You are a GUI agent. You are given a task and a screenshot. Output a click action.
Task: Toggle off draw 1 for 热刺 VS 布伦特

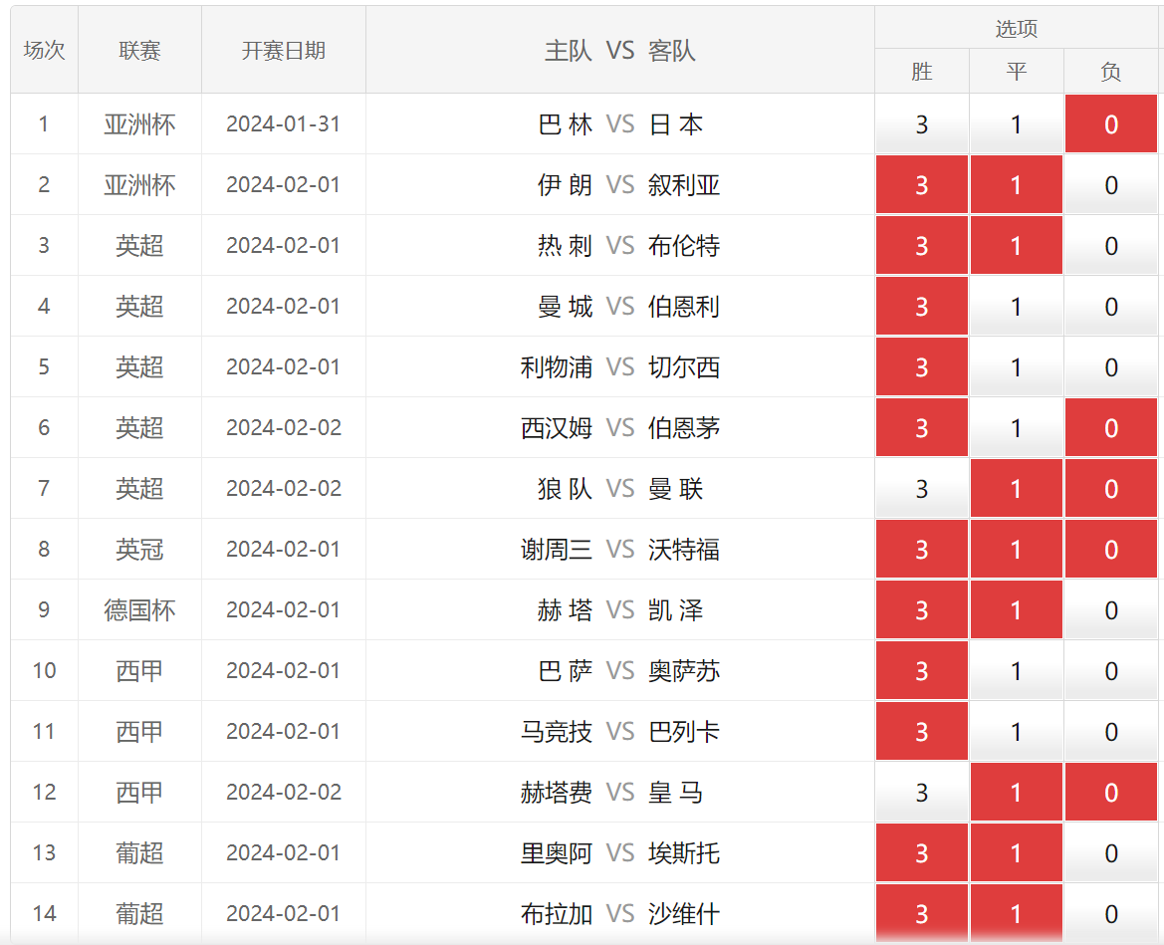coord(1017,246)
